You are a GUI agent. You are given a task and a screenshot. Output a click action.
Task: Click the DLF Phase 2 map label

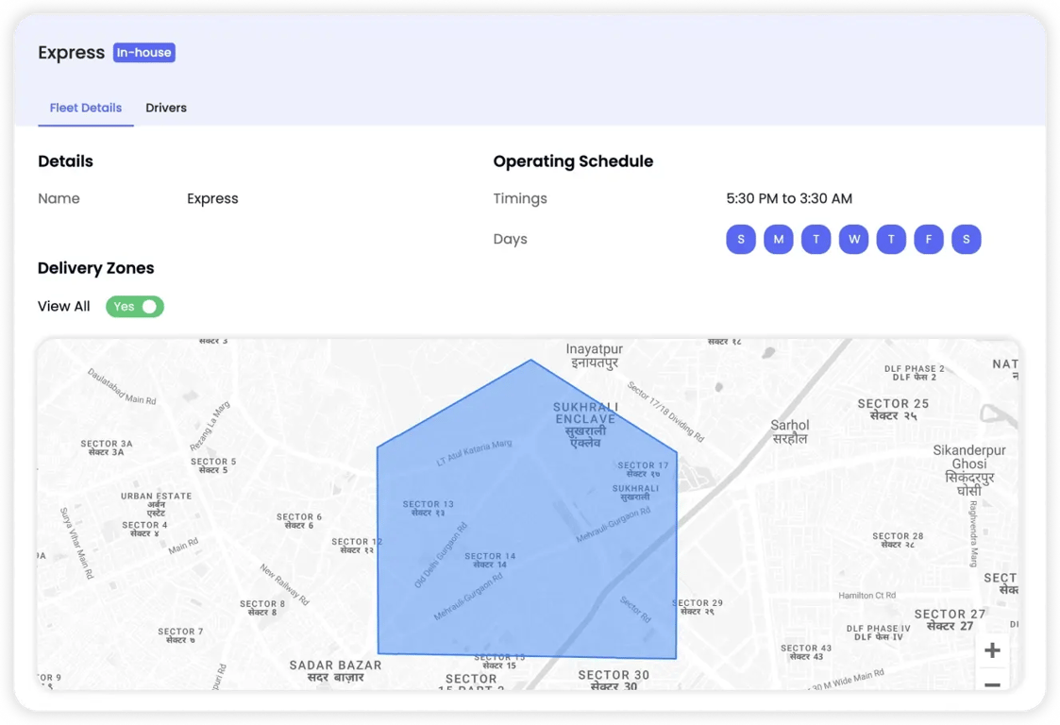(x=914, y=373)
